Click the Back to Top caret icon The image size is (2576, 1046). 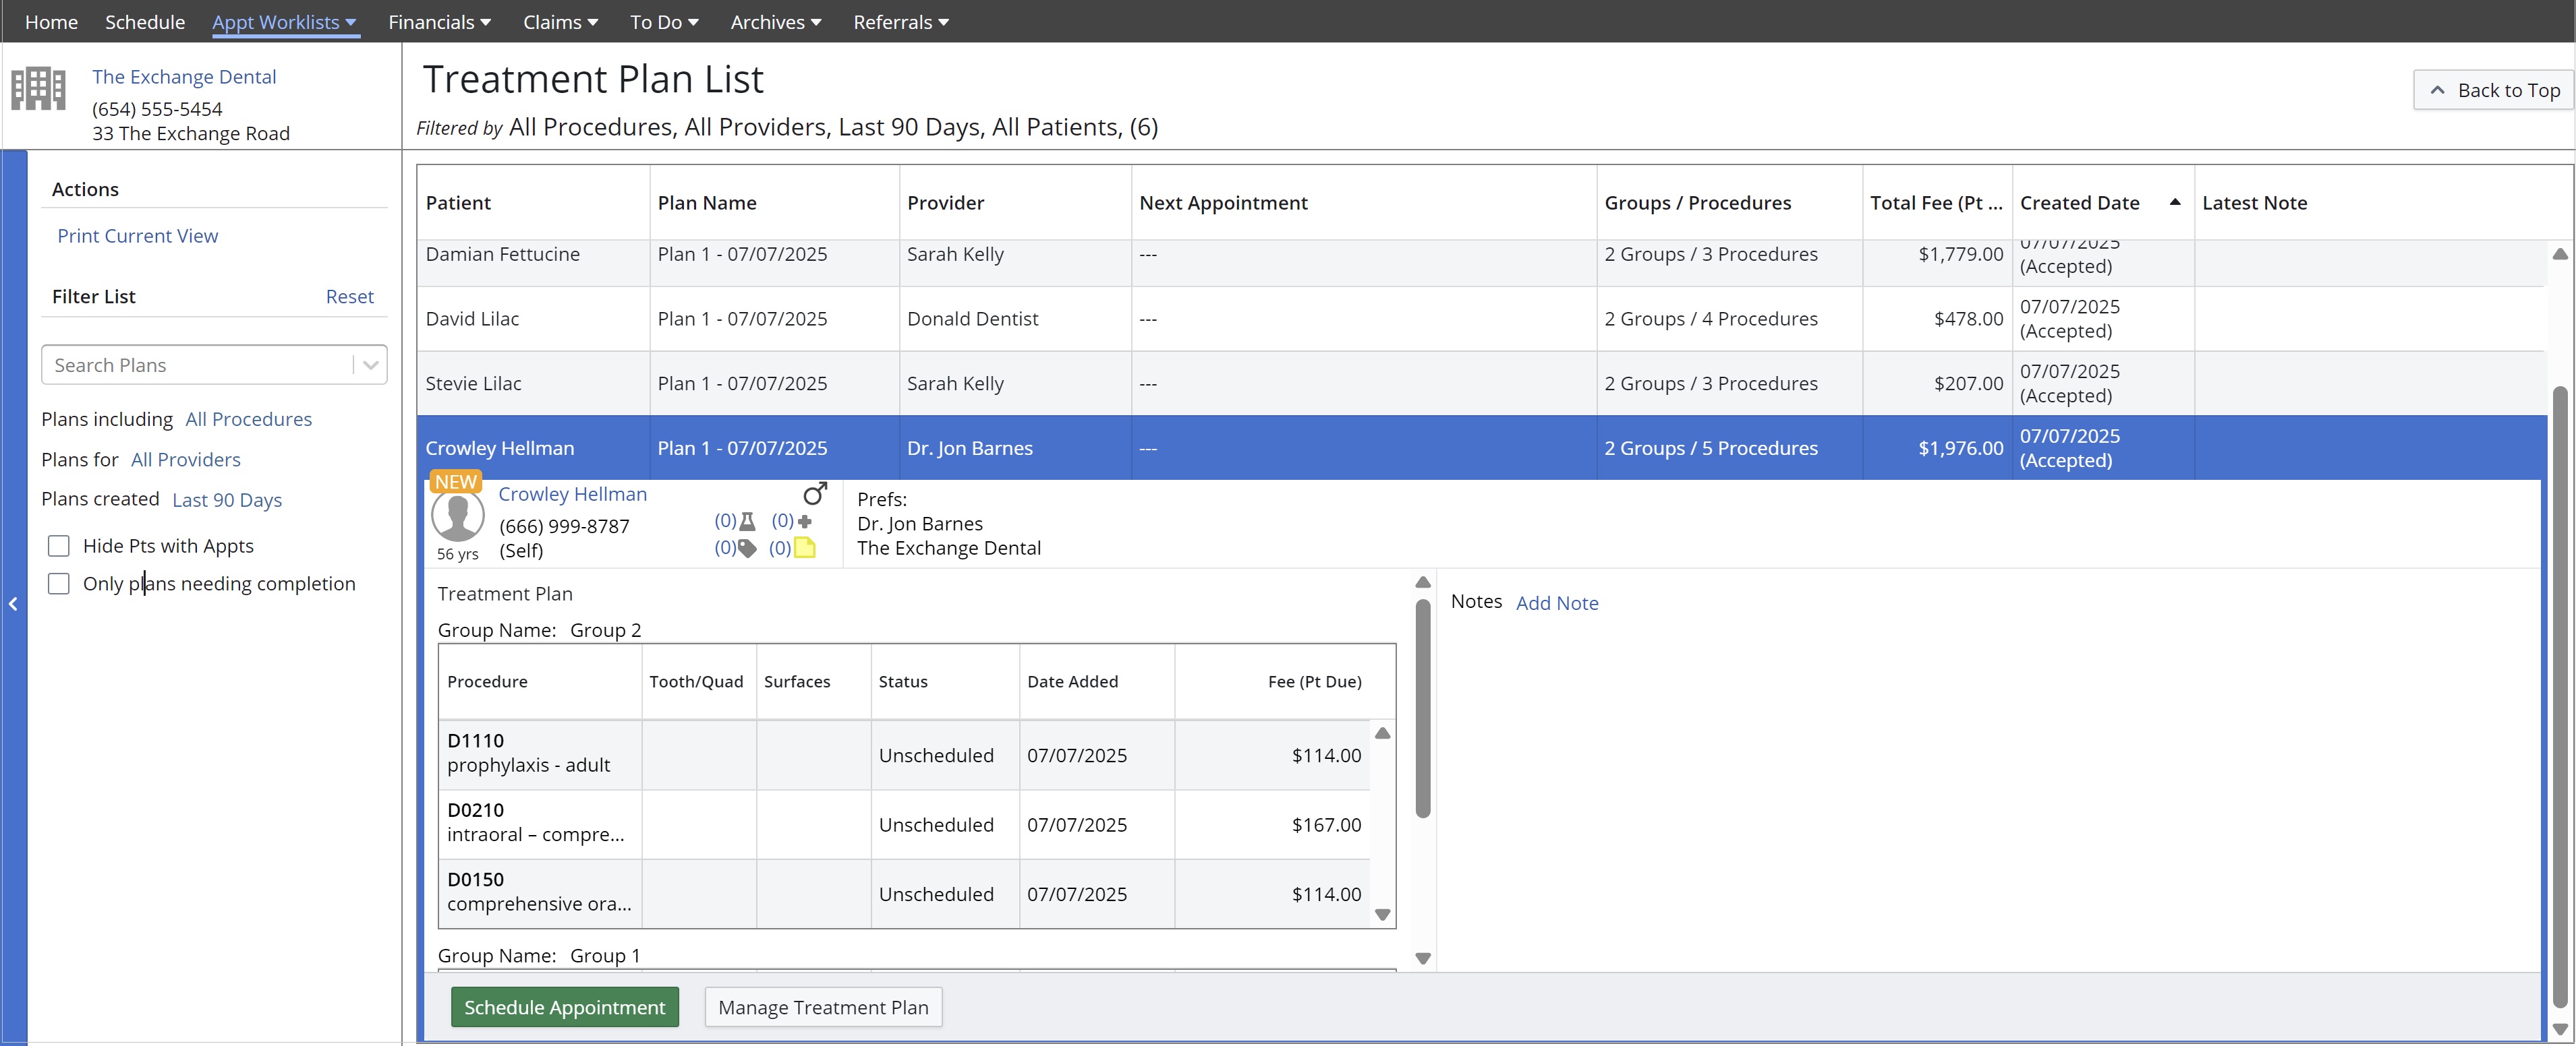pos(2437,90)
